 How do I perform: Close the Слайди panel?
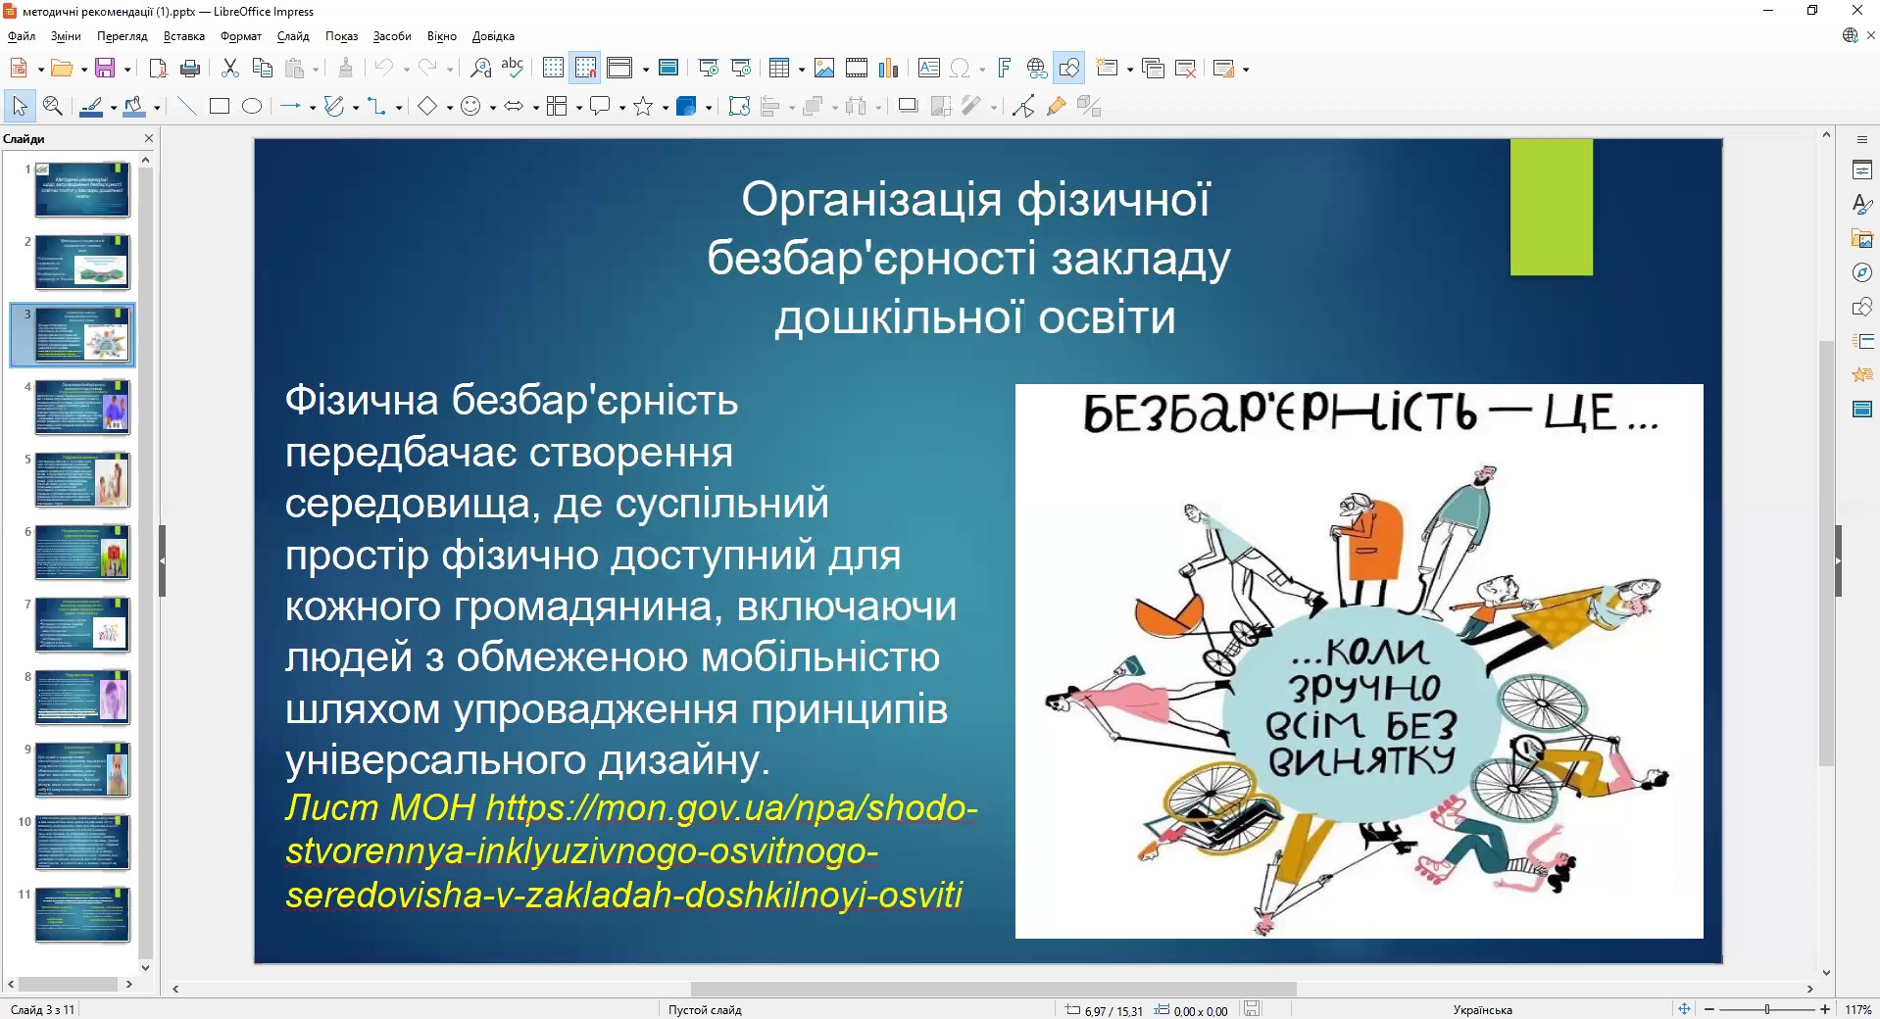[149, 139]
